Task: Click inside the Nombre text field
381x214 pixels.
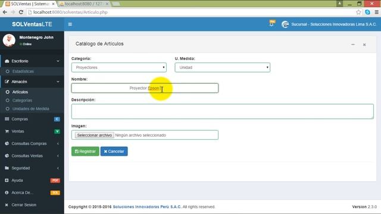Action: [145, 88]
